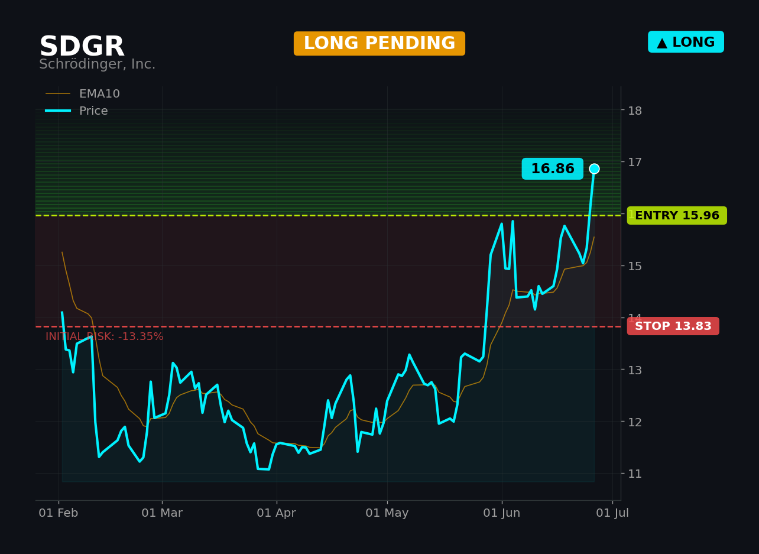Click the 13 y-axis tick label
The width and height of the screenshot is (759, 554).
pos(635,370)
